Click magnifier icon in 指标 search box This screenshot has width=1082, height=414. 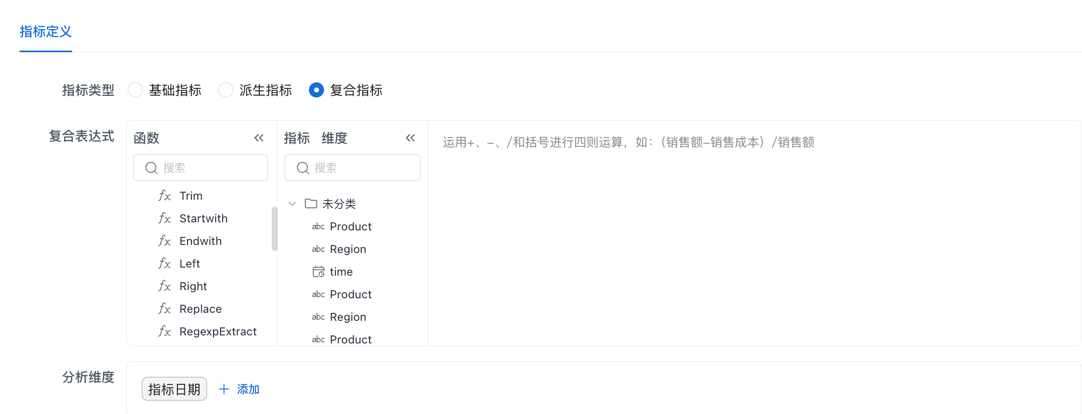303,168
